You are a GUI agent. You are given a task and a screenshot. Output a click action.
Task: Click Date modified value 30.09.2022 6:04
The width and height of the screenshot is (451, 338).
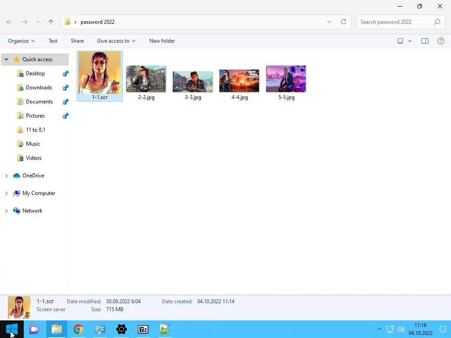point(123,301)
